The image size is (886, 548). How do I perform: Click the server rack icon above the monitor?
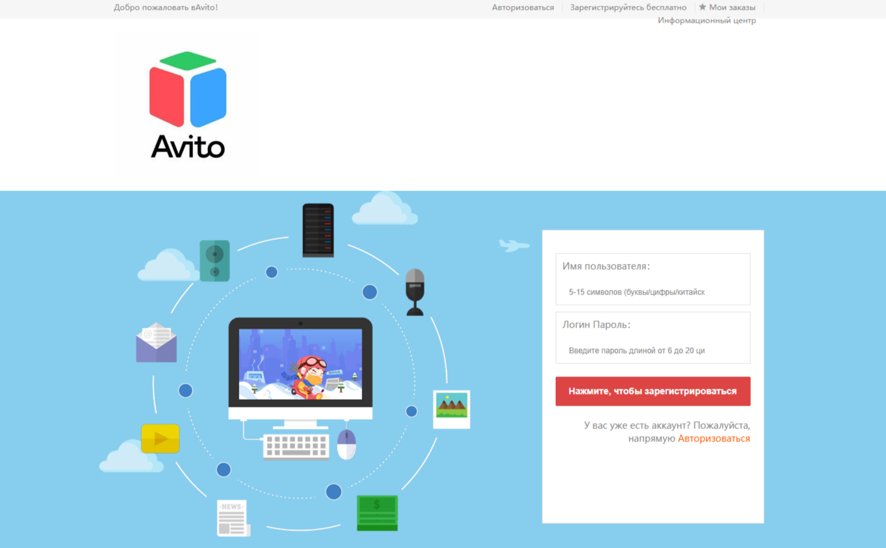pyautogui.click(x=318, y=229)
